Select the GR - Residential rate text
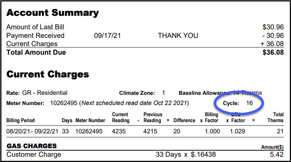 click(x=45, y=93)
